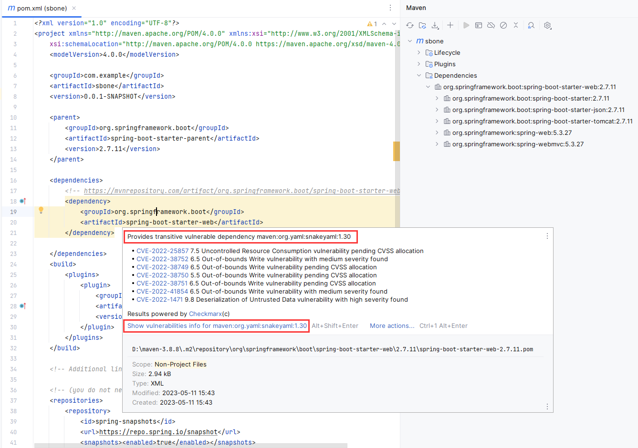Open the Checkmarx link
This screenshot has height=448, width=638.
tap(205, 314)
